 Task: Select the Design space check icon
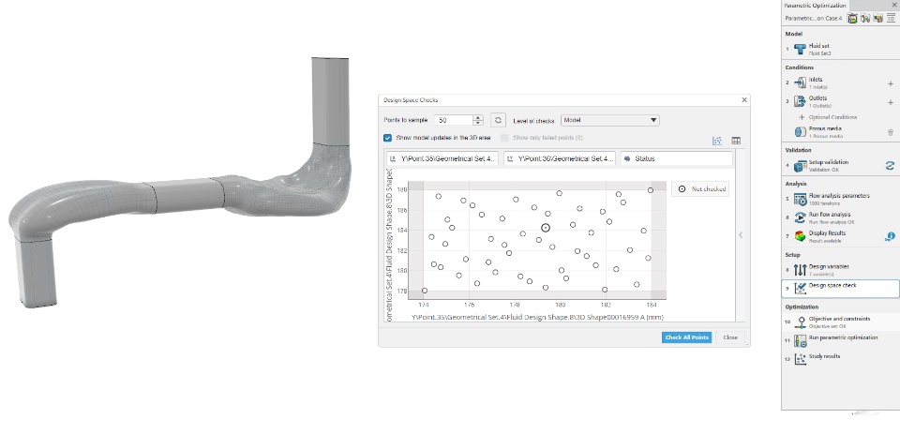click(800, 289)
